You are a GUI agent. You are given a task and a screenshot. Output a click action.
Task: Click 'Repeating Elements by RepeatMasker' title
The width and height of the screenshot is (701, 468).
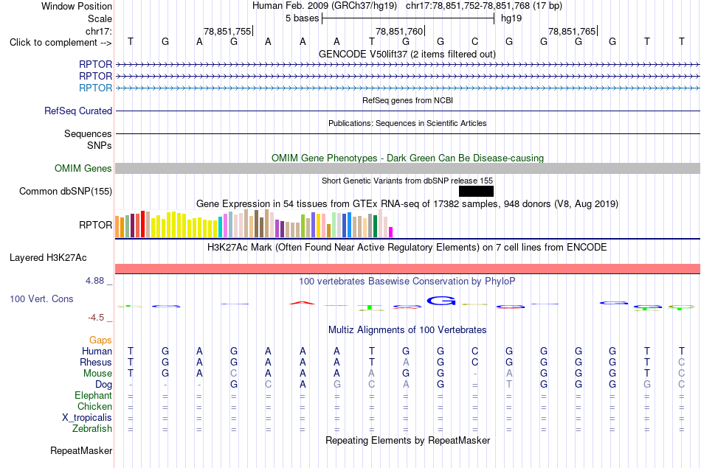coord(408,440)
